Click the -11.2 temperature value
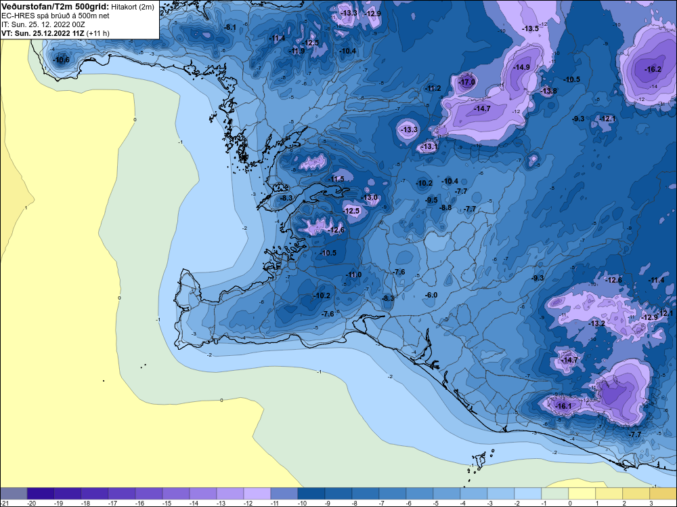This screenshot has height=507, width=677. (433, 88)
